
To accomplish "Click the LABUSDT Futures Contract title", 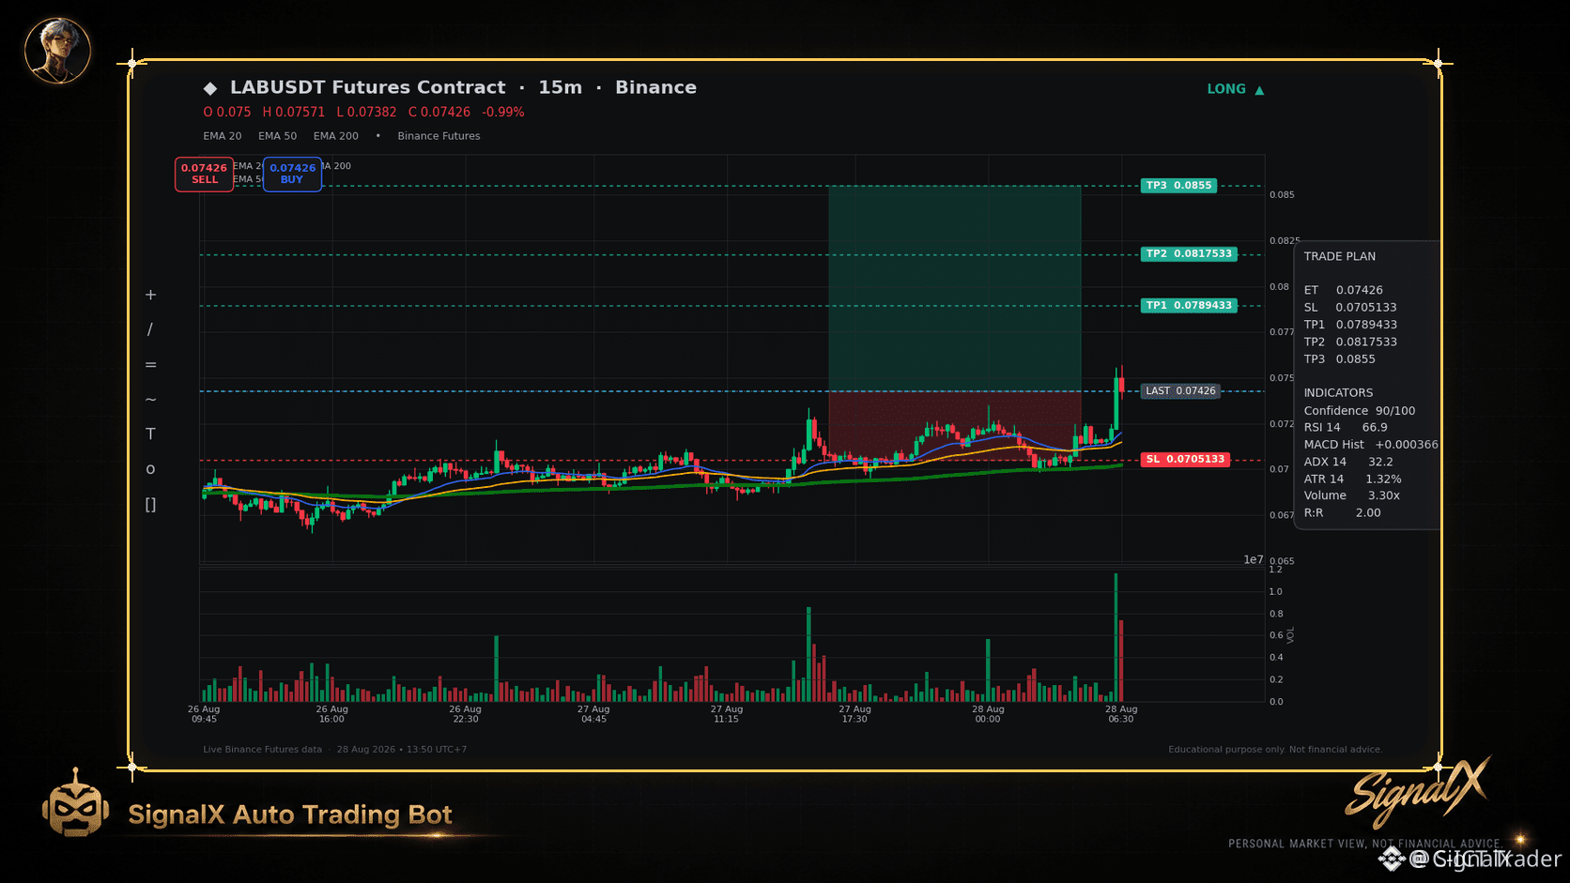I will coord(368,87).
